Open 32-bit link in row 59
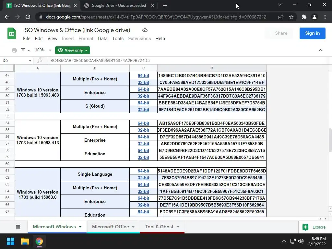 143,157
